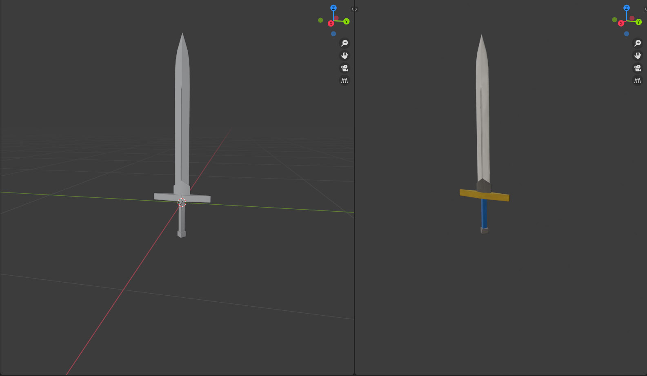Image resolution: width=647 pixels, height=376 pixels.
Task: Click negative Z dot on left viewport gizmo
Action: [x=334, y=34]
